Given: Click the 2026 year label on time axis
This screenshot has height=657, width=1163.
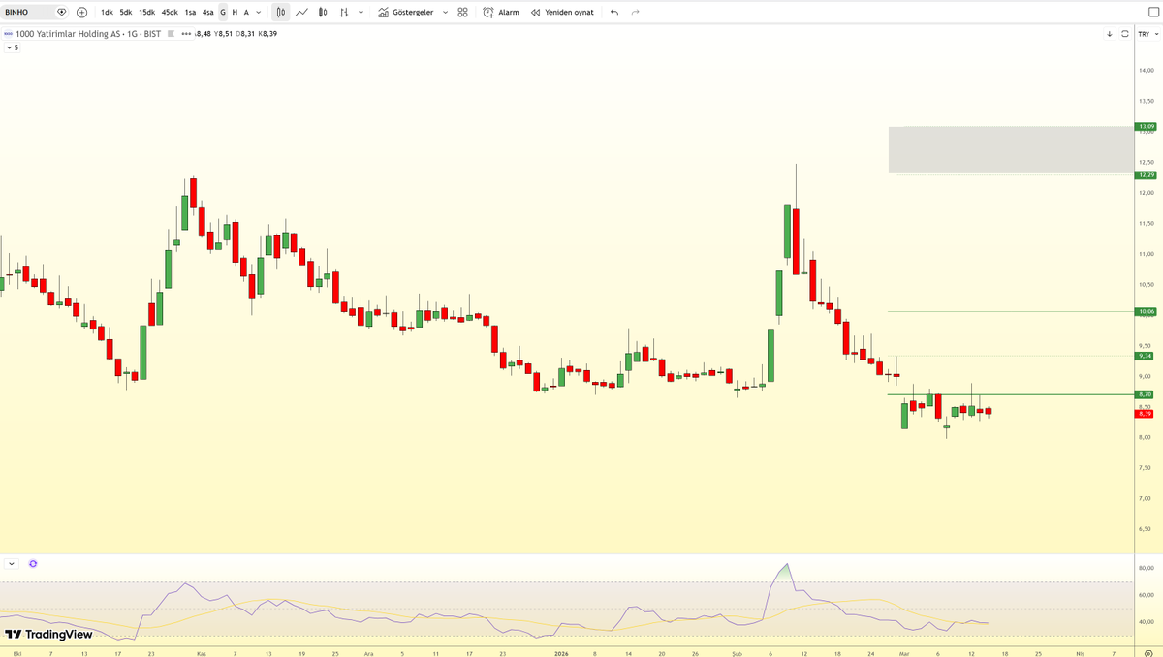Looking at the screenshot, I should pos(562,654).
